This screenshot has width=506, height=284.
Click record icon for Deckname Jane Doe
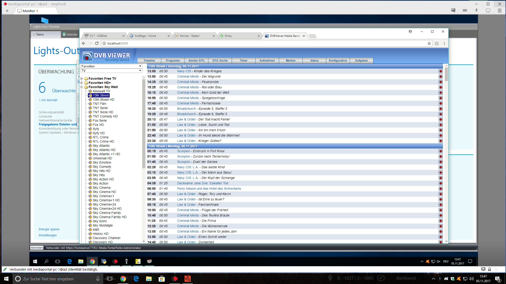(x=440, y=183)
